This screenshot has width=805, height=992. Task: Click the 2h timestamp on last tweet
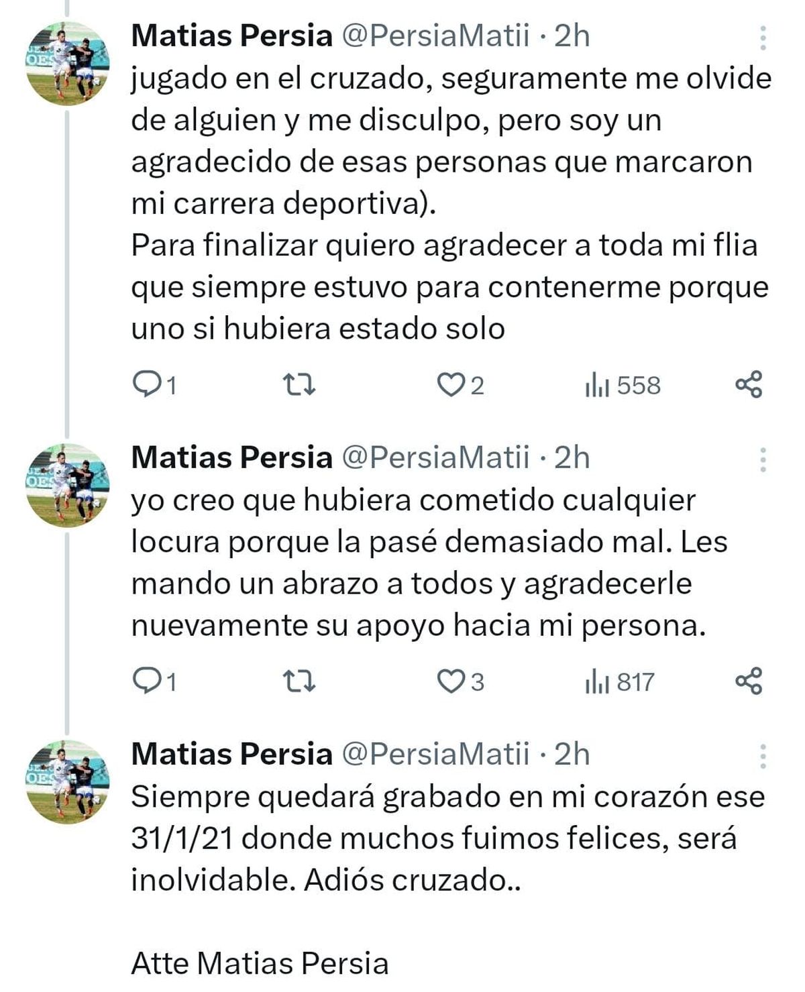572,754
